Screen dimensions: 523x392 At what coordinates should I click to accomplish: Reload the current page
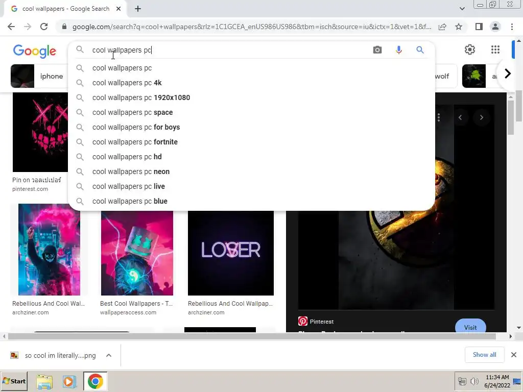(x=44, y=27)
